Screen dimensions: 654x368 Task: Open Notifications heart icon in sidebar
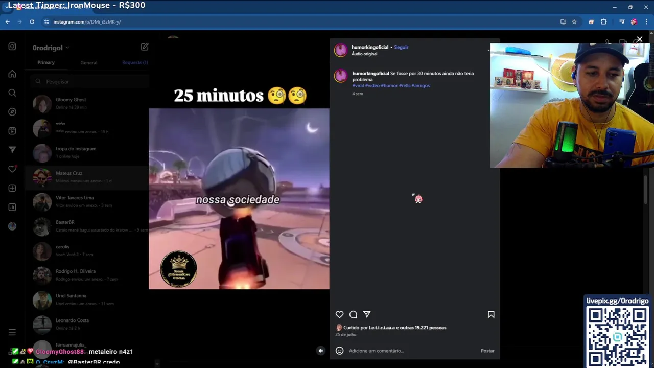(x=12, y=169)
